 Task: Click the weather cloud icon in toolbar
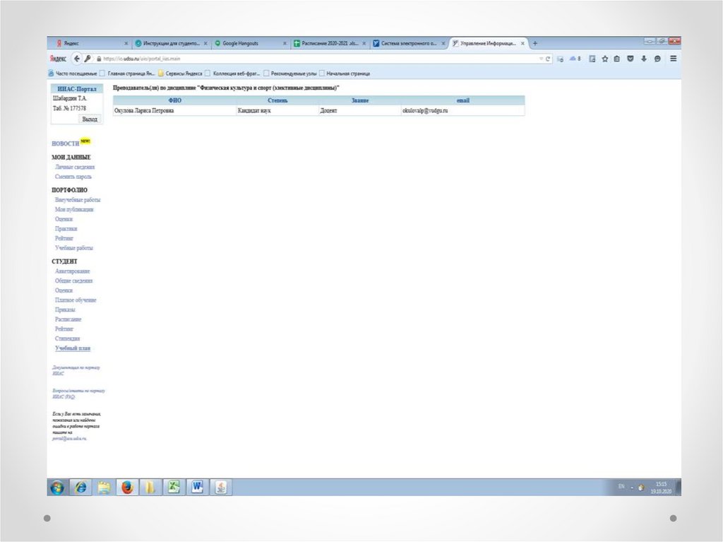pyautogui.click(x=573, y=59)
